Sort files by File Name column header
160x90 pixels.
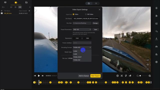[x=7, y=11]
